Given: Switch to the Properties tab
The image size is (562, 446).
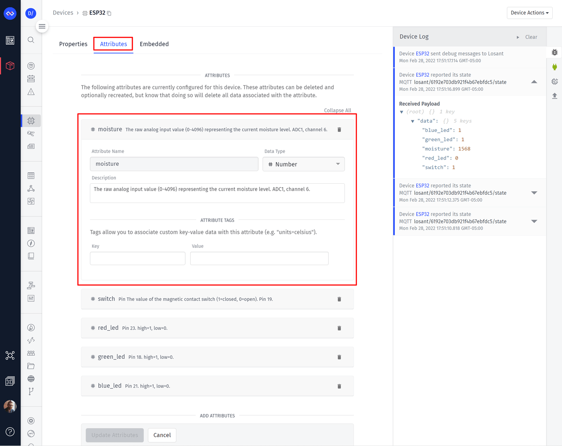Looking at the screenshot, I should 73,44.
